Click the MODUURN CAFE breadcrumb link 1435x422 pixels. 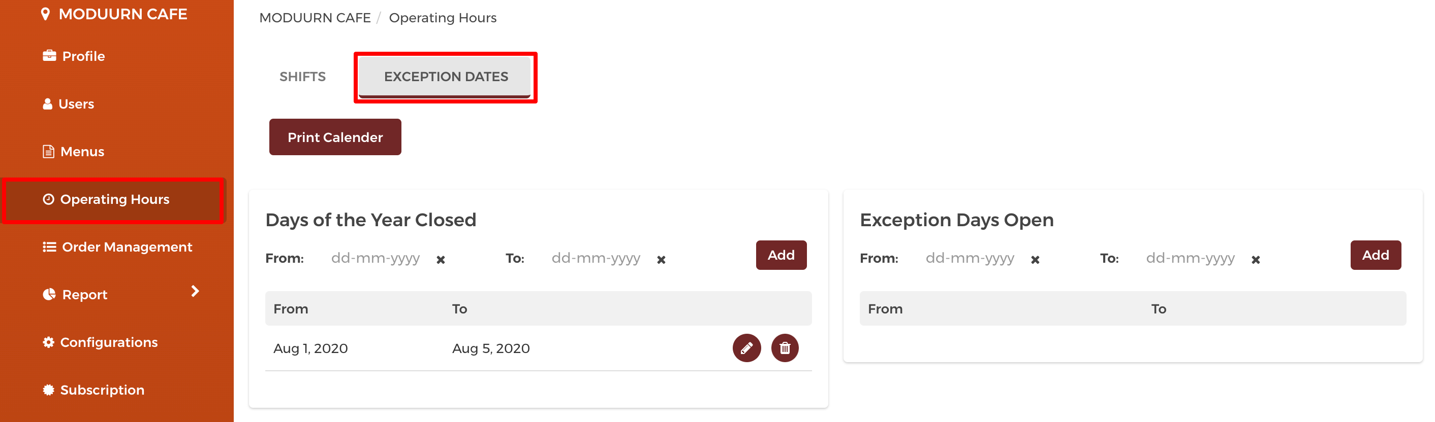pyautogui.click(x=315, y=18)
